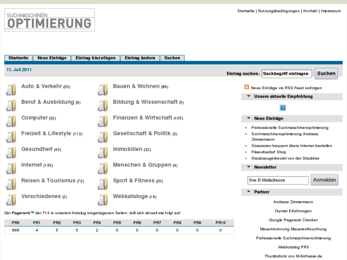Click the Anmelden newsletter button
Viewport: 347px width, 260px height.
pyautogui.click(x=325, y=180)
